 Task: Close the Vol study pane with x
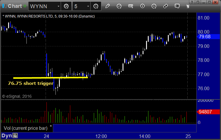click(51, 126)
